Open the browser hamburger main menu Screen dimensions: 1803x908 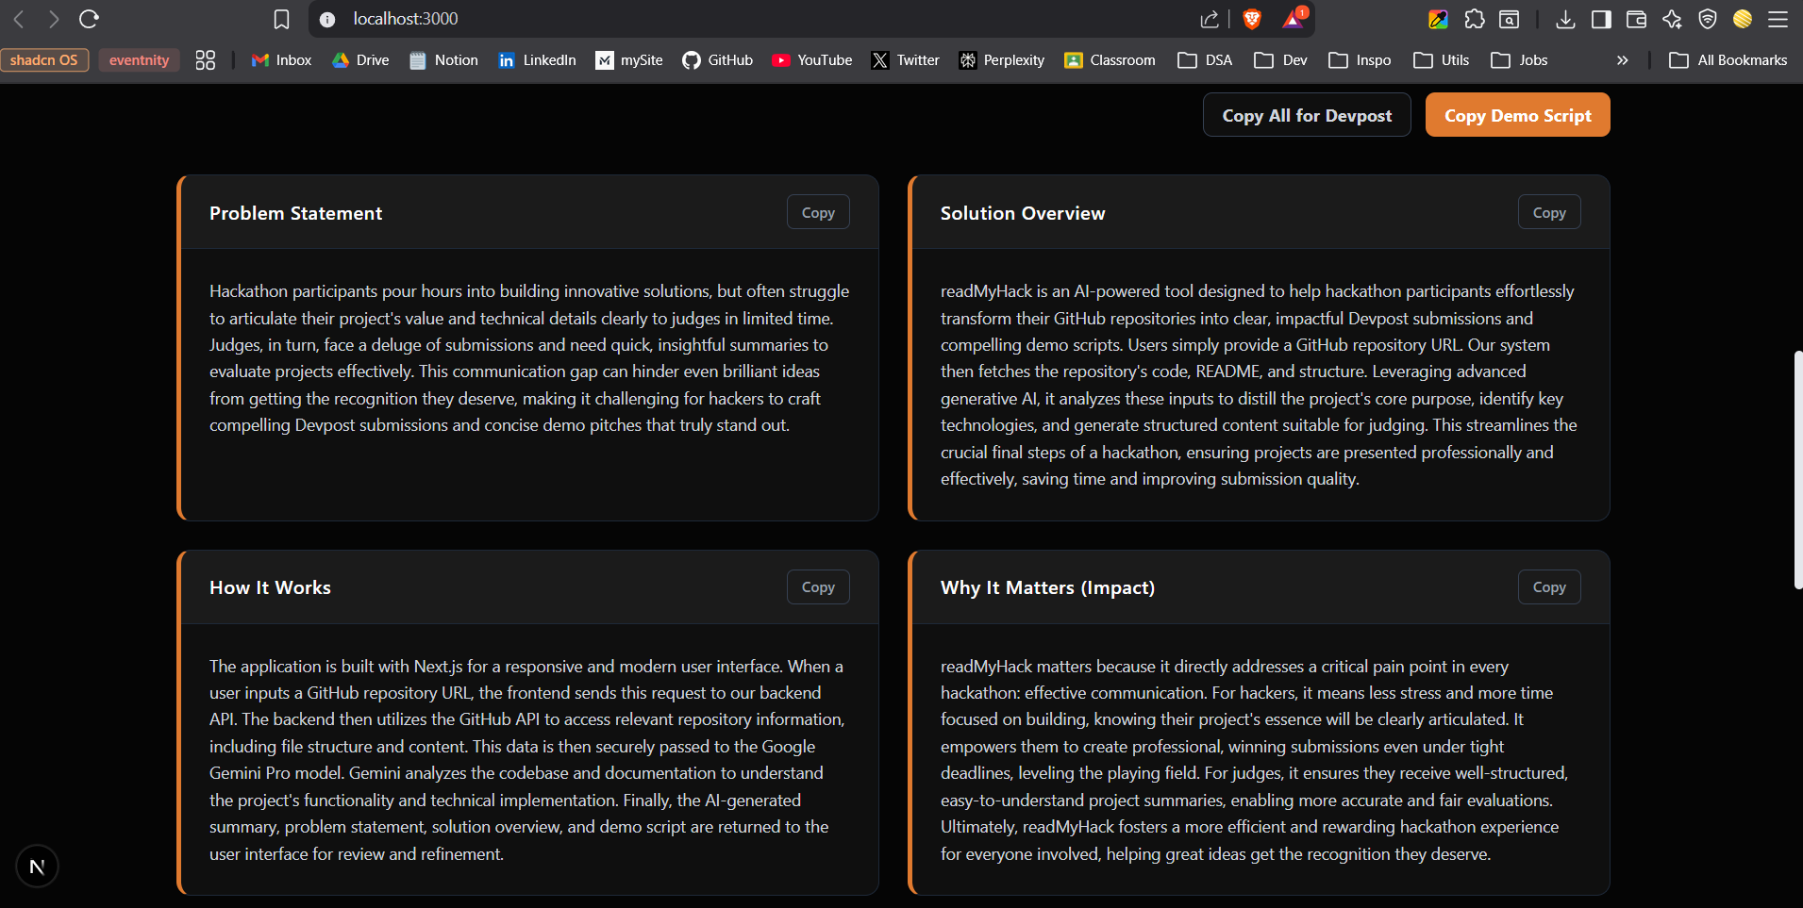click(1778, 19)
